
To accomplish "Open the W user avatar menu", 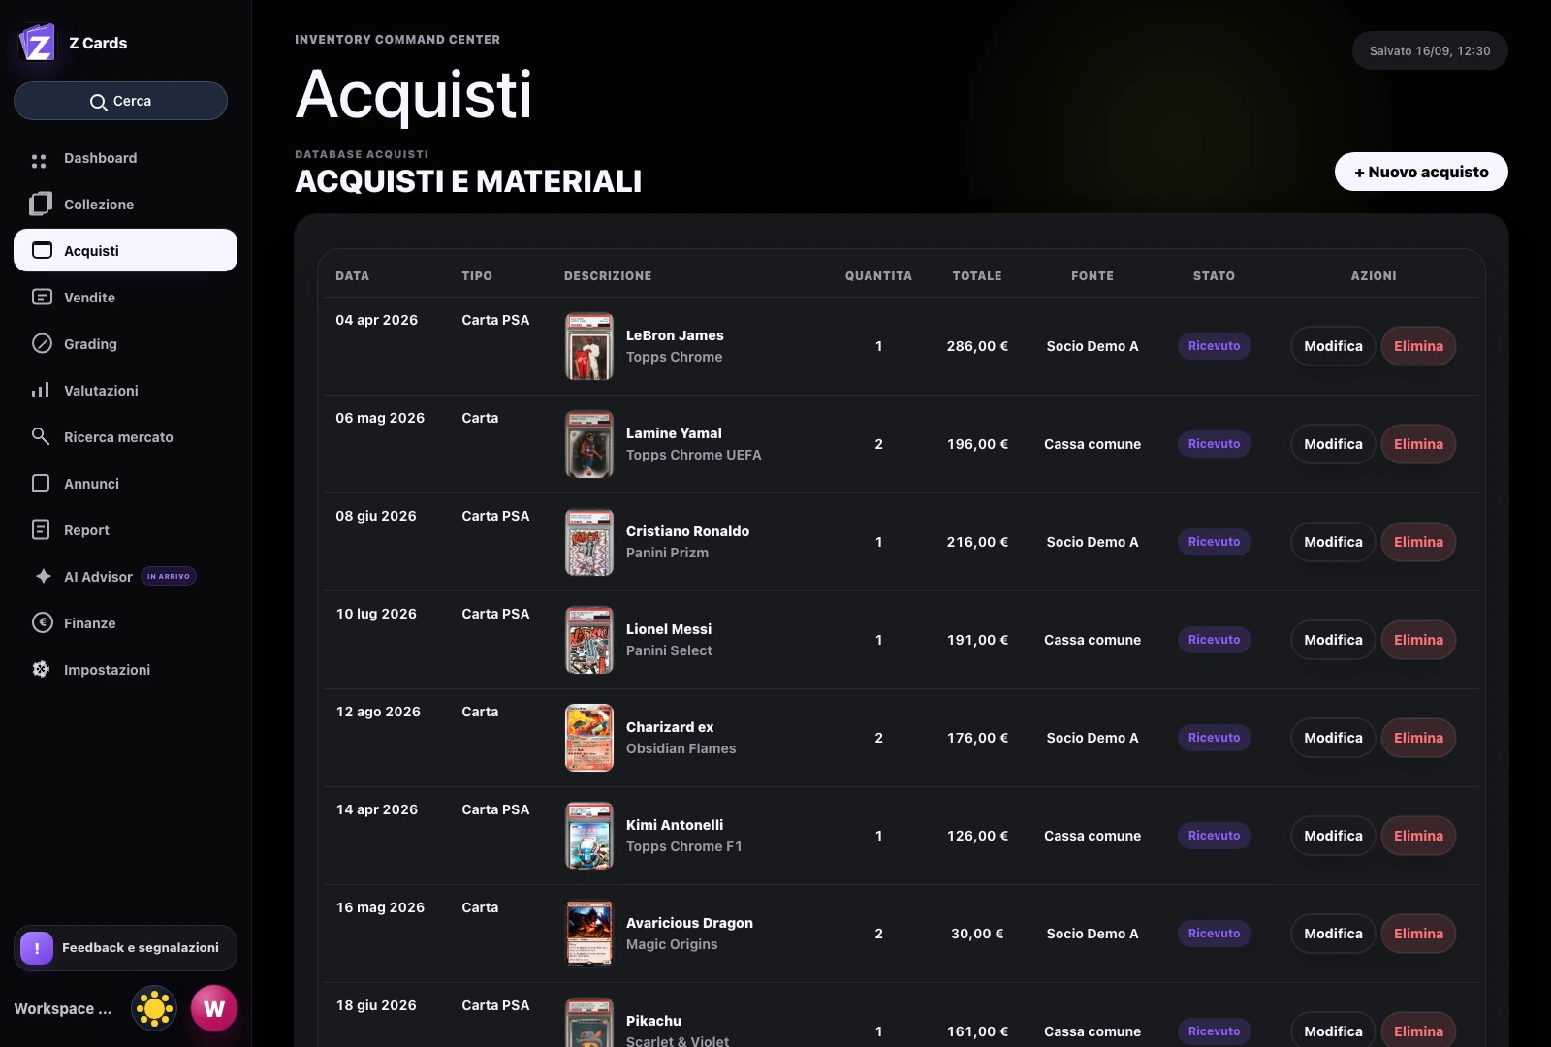I will coord(214,1009).
